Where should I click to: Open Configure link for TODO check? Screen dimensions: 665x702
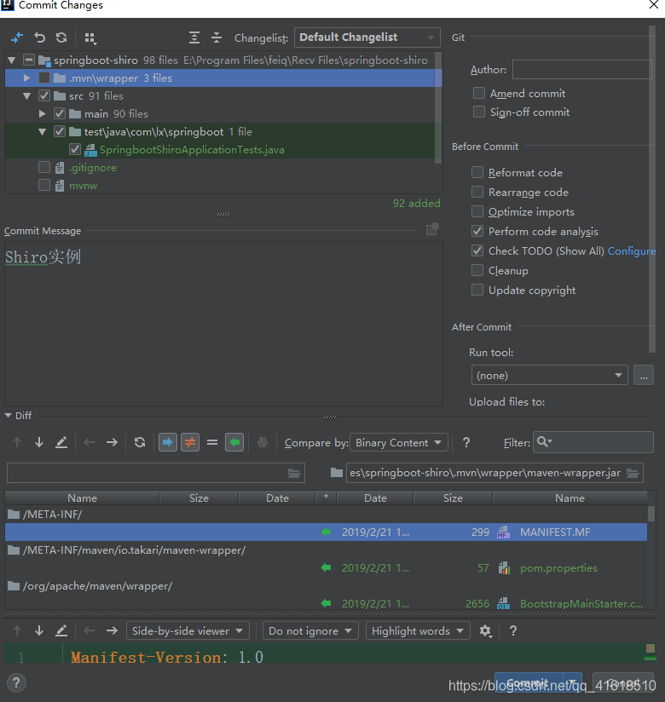[632, 251]
